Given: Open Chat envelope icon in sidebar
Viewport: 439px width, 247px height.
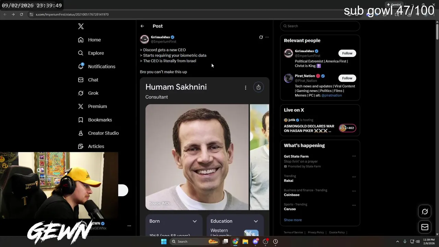Looking at the screenshot, I should point(81,80).
